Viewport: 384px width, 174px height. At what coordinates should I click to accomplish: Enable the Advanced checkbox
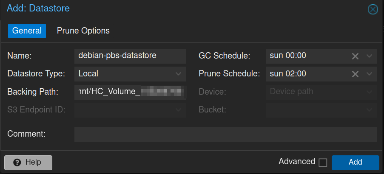coord(323,163)
